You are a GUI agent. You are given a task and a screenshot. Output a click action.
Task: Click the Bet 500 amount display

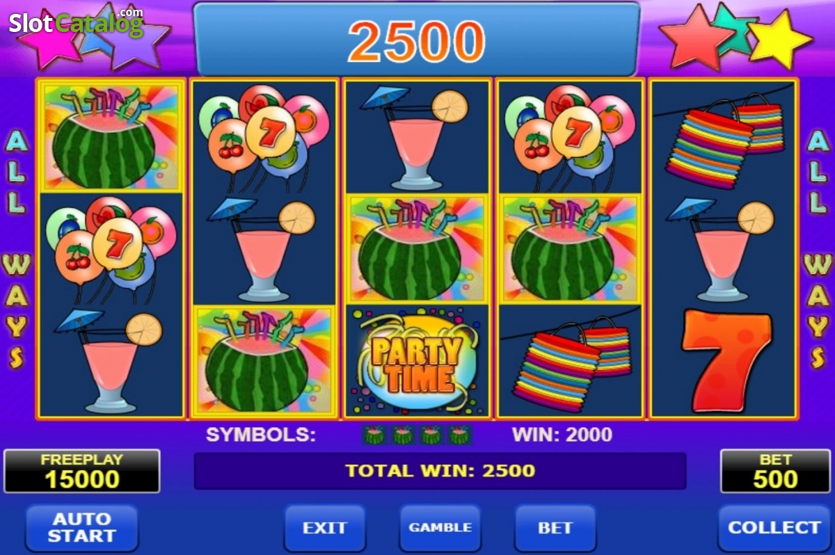774,472
